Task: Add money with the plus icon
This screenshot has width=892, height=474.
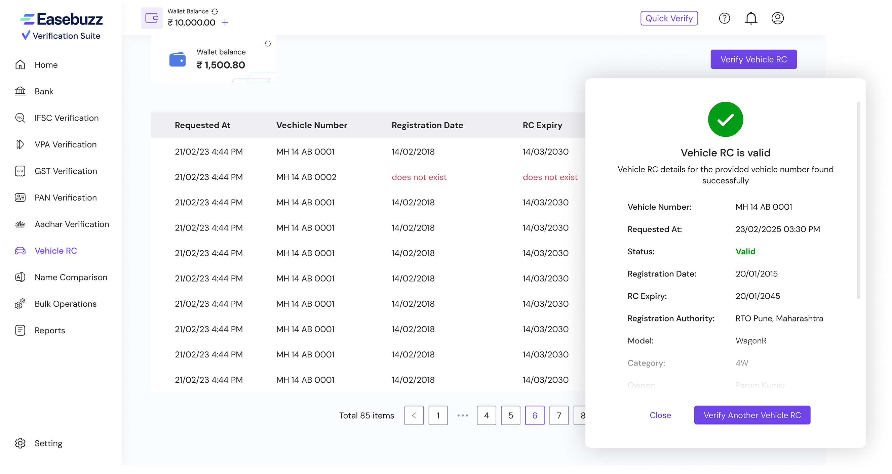Action: 225,23
